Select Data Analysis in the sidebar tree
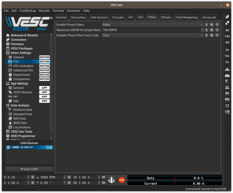This screenshot has height=193, width=233. coord(20,105)
